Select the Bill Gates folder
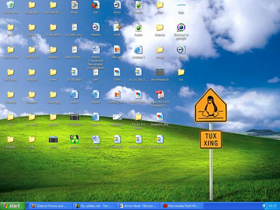Image resolution: width=280 pixels, height=210 pixels. point(10,72)
